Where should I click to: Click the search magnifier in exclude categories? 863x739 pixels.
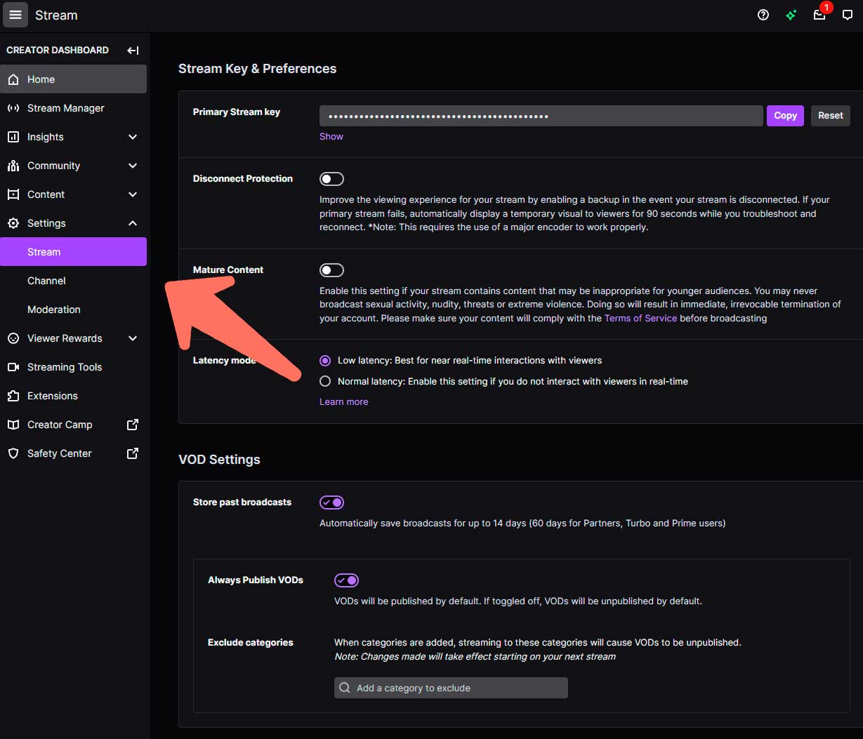pos(345,688)
